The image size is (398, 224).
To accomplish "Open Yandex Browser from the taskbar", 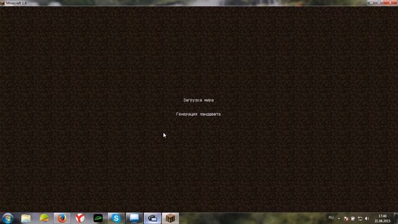I will (x=80, y=218).
